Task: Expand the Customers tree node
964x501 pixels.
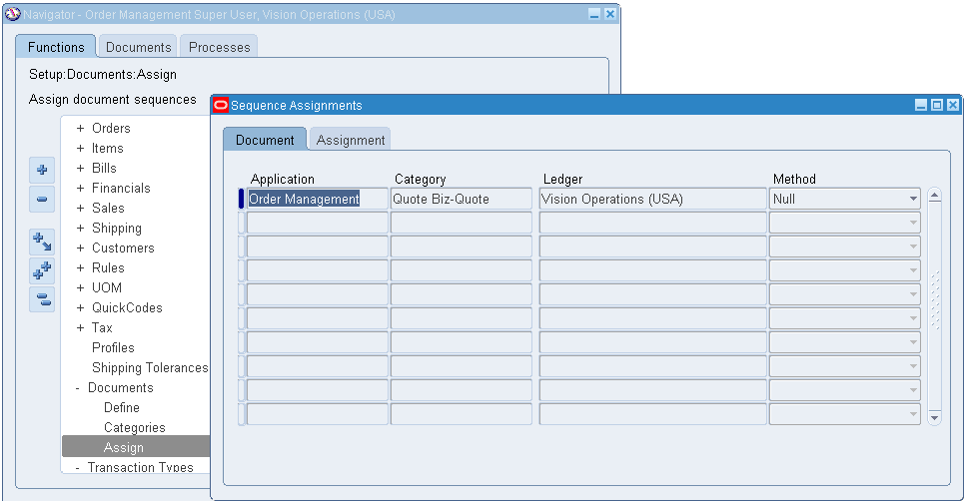Action: coord(80,249)
